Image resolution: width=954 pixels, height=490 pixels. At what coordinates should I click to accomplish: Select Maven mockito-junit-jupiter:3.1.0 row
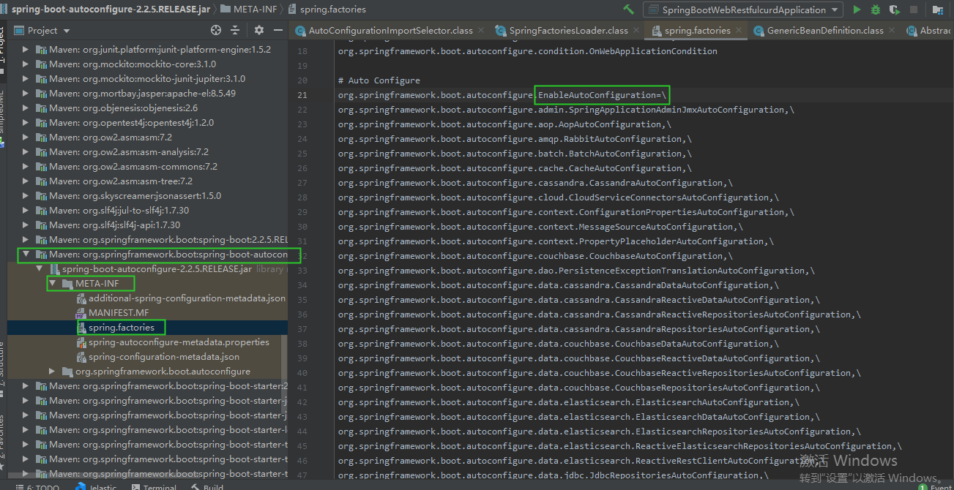[x=147, y=79]
